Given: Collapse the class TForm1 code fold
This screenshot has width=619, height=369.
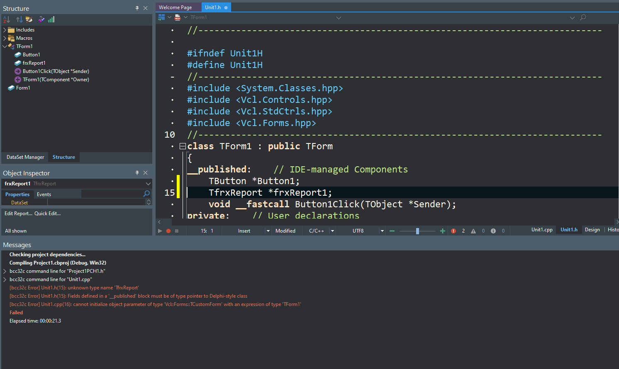Looking at the screenshot, I should pos(183,146).
